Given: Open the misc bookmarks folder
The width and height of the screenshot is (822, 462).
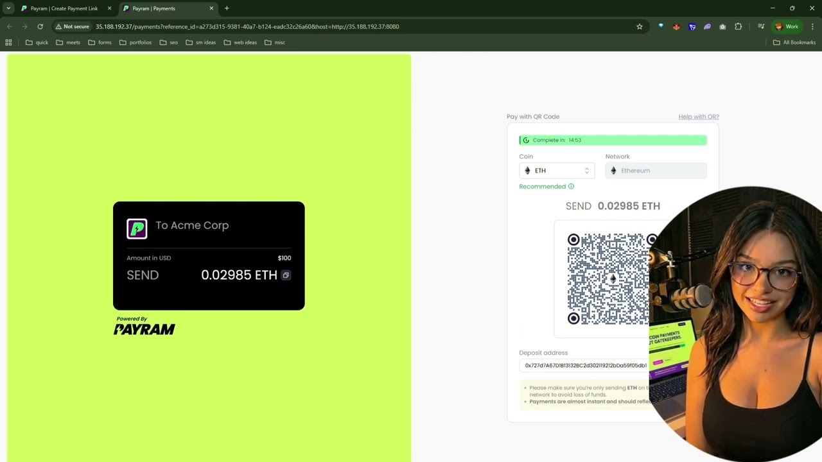Looking at the screenshot, I should 275,42.
